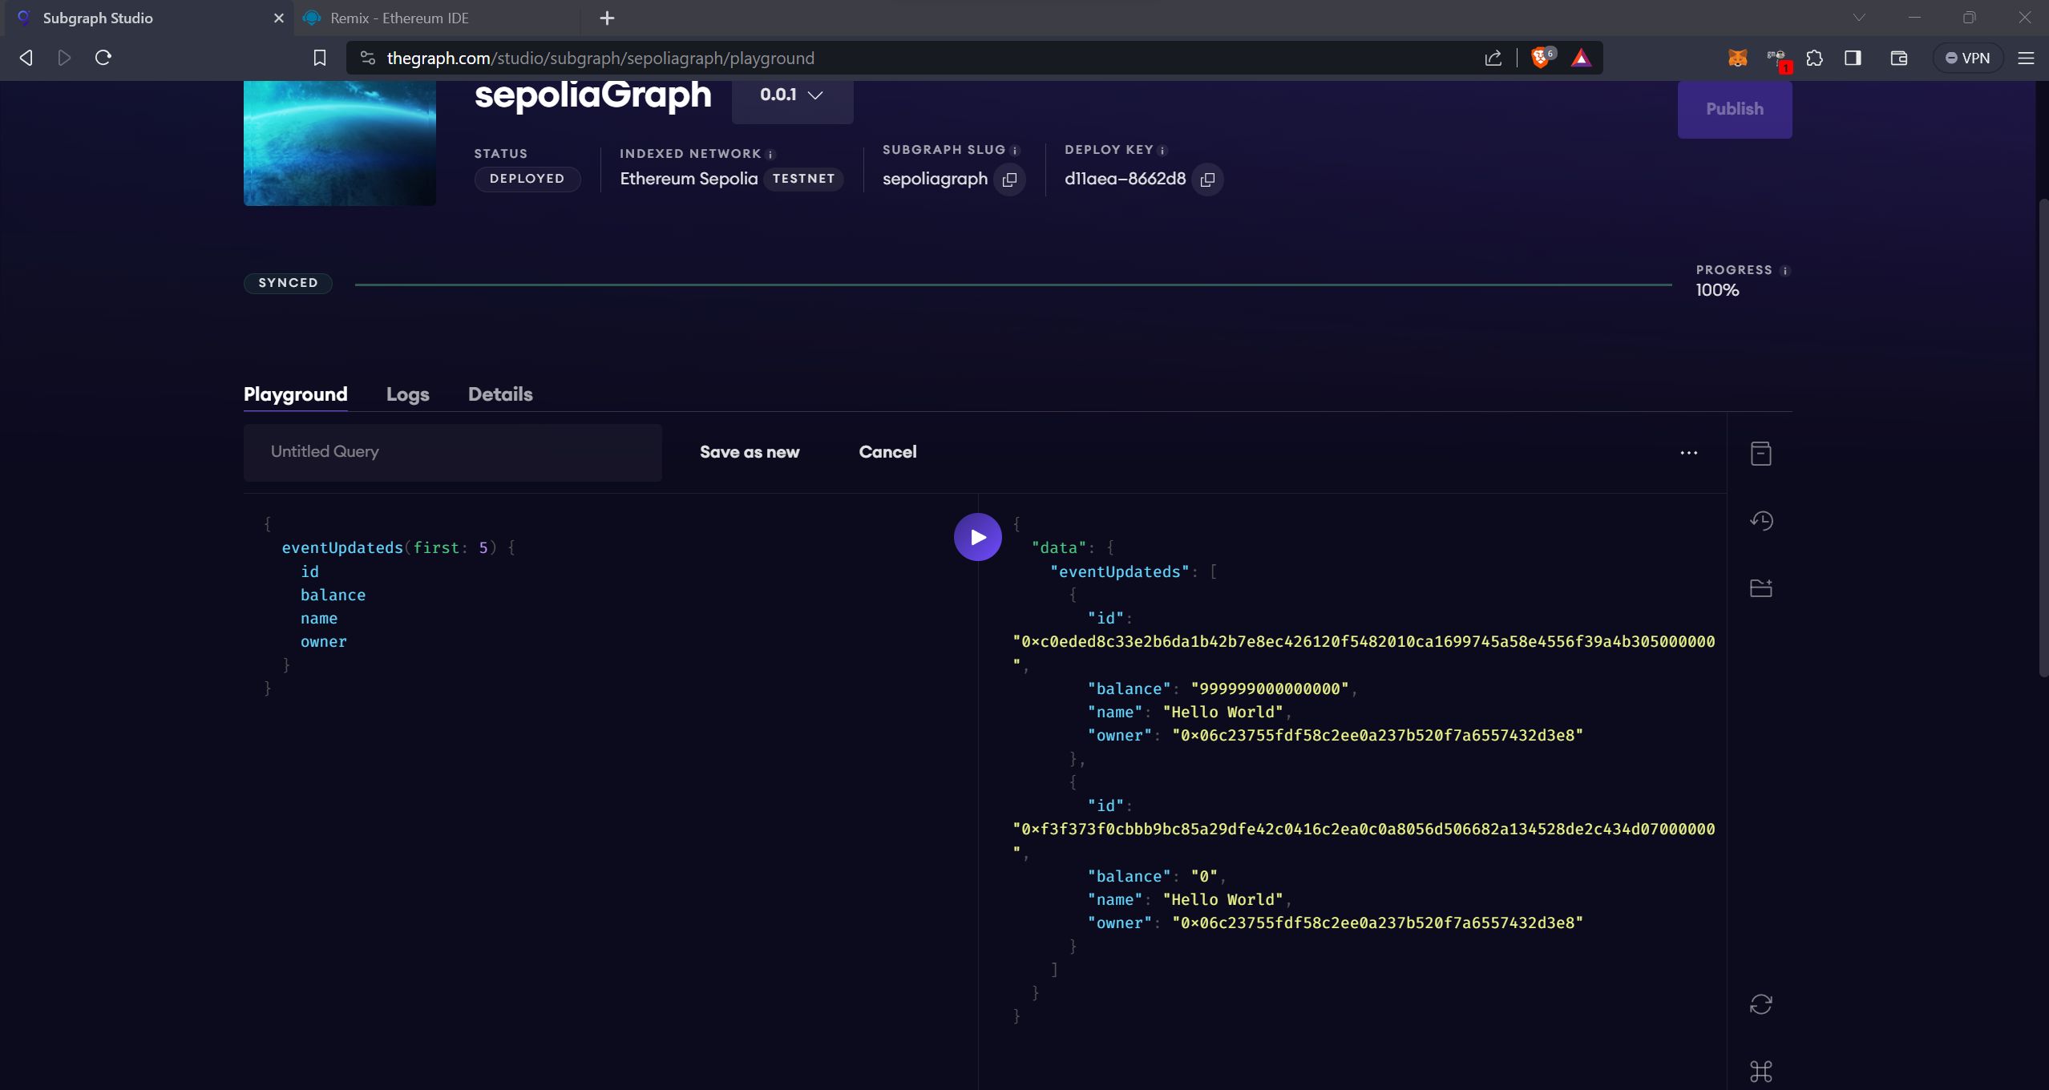Click the Publish button
The width and height of the screenshot is (2049, 1090).
[x=1734, y=109]
